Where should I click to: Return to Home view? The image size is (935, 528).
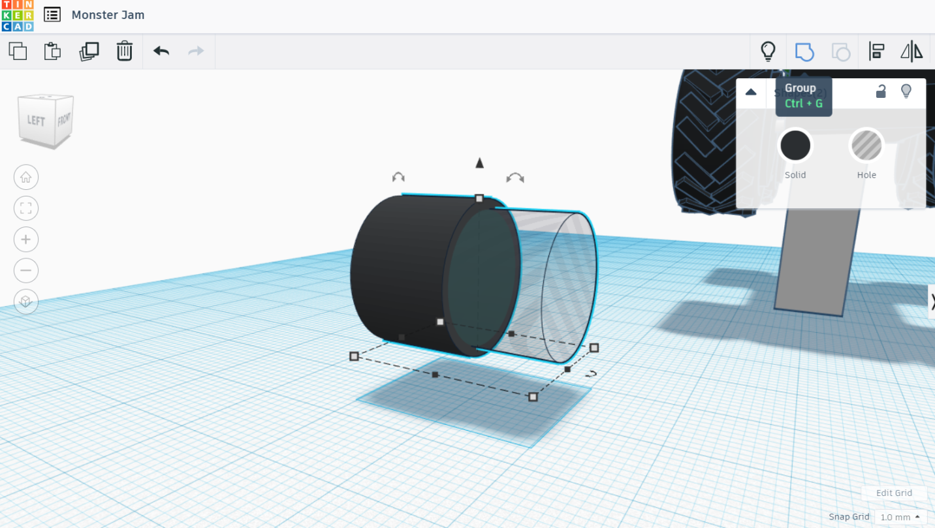(26, 177)
